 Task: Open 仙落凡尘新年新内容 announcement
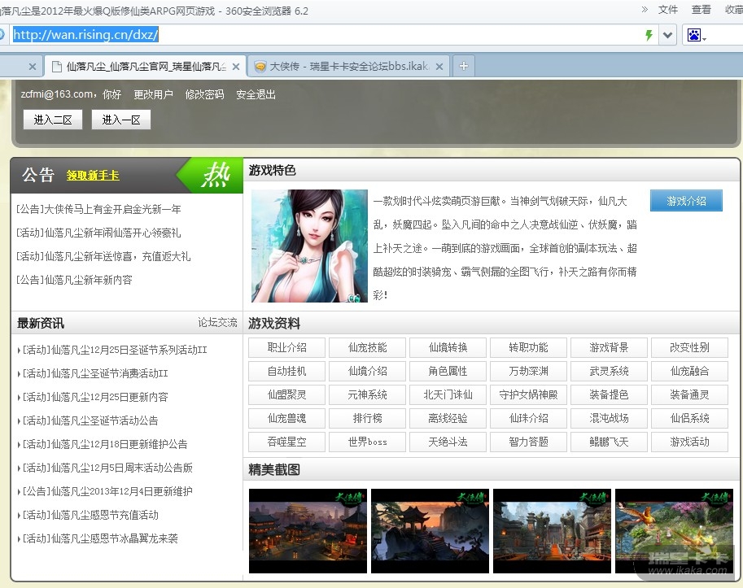74,281
